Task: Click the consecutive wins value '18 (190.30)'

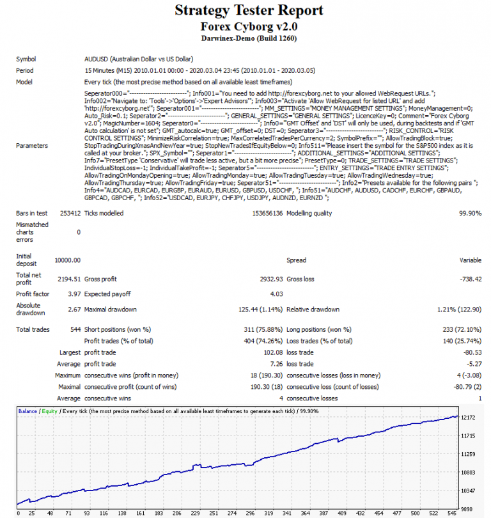Action: (x=267, y=375)
